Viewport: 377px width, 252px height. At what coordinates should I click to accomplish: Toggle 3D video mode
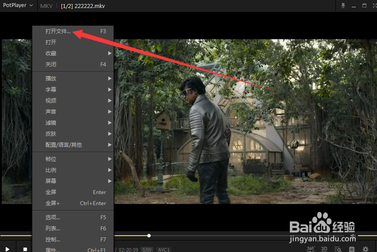[324, 249]
